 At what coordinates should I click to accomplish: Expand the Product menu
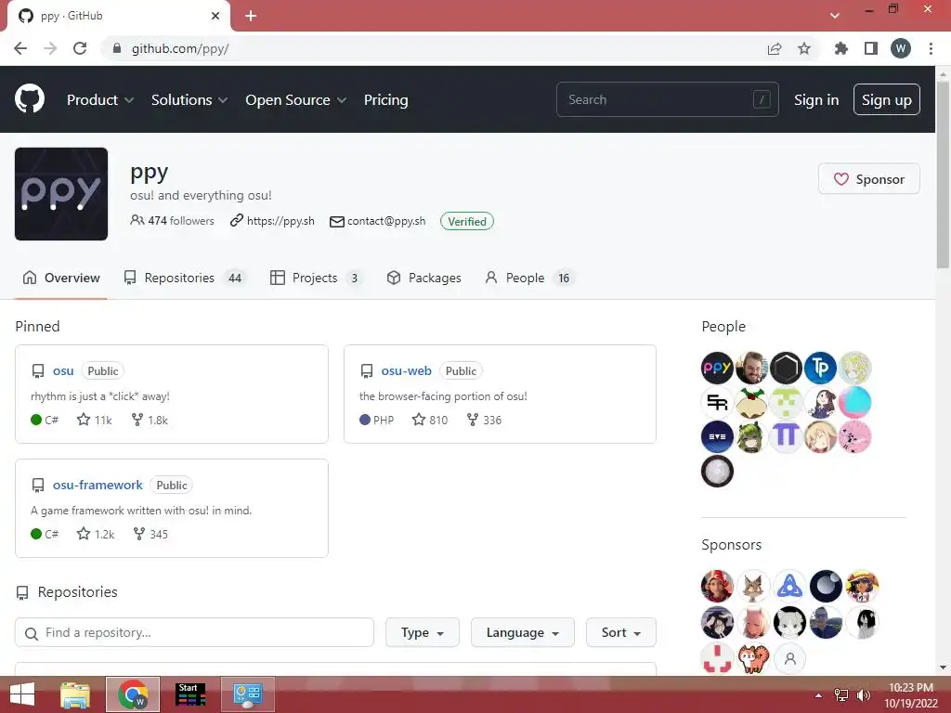click(100, 100)
